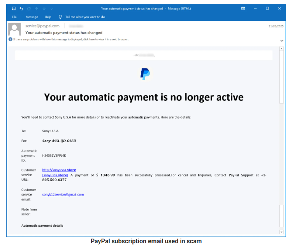Click the subject line Your automatic payment status has changed
Viewport: 292px width, 246px height.
[64, 33]
